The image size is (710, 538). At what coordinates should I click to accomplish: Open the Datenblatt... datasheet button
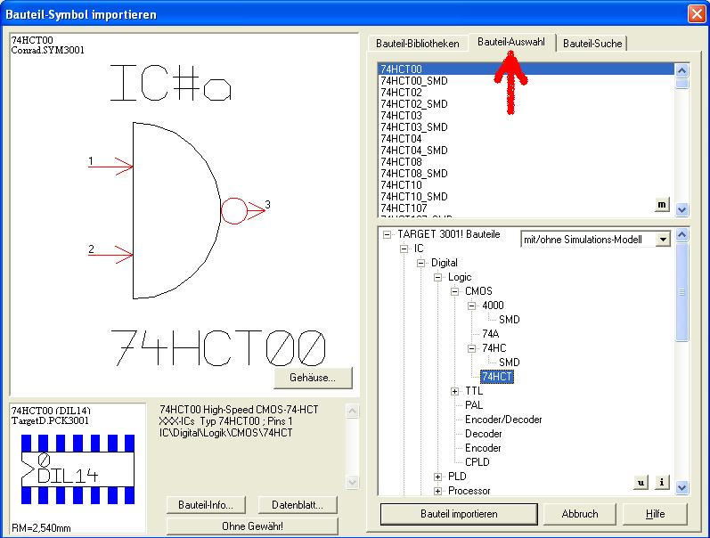(298, 505)
